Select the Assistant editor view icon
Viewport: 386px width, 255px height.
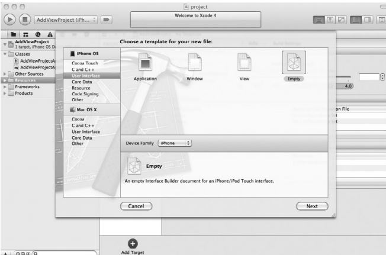[x=330, y=20]
